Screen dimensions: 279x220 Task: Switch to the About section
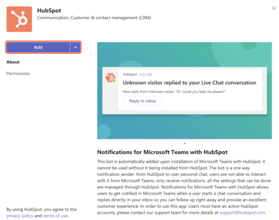13,62
